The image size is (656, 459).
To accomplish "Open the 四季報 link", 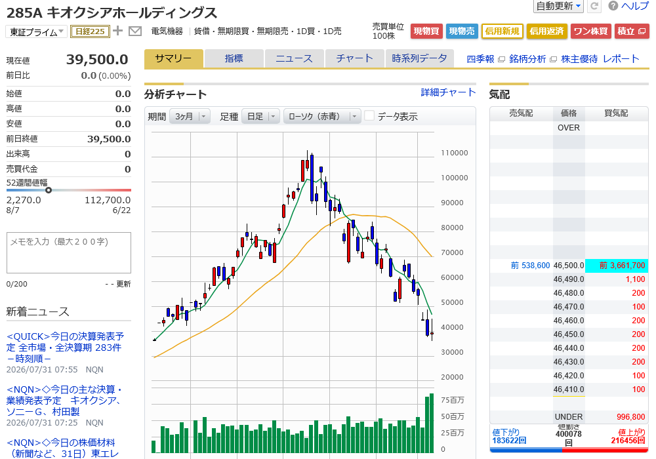I will (x=480, y=60).
